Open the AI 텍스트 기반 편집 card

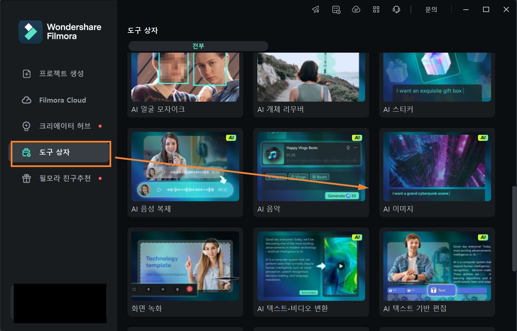tap(437, 272)
